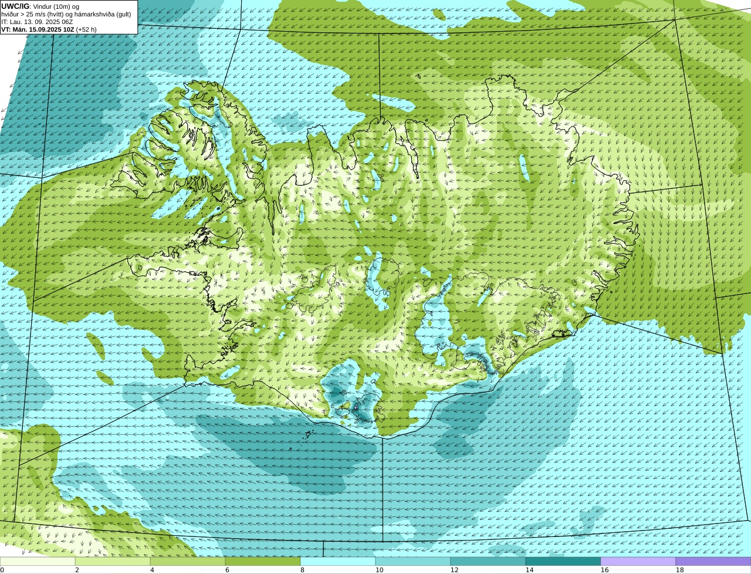Select the 12–14 m/s teal color band

[x=488, y=561]
